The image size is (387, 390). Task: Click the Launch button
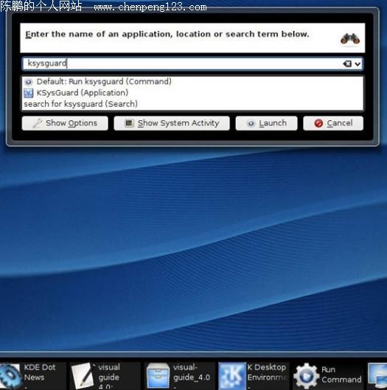266,123
